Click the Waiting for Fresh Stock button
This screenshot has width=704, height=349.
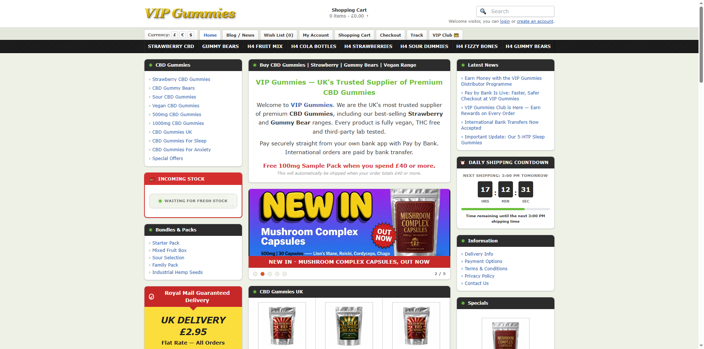[x=193, y=201]
